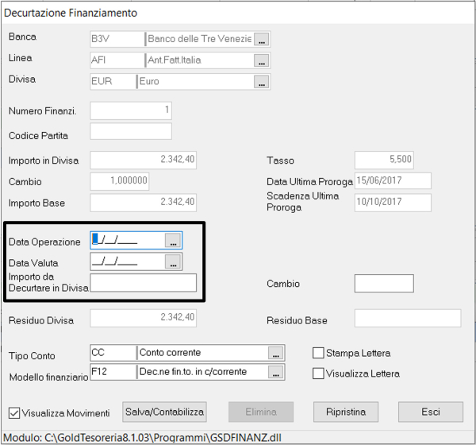The image size is (476, 445).
Task: Click the Euro description text
Action: click(x=149, y=82)
